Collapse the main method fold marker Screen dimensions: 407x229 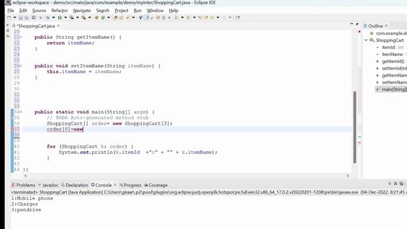point(21,112)
